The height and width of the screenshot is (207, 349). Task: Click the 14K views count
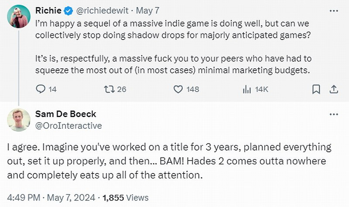click(x=261, y=89)
